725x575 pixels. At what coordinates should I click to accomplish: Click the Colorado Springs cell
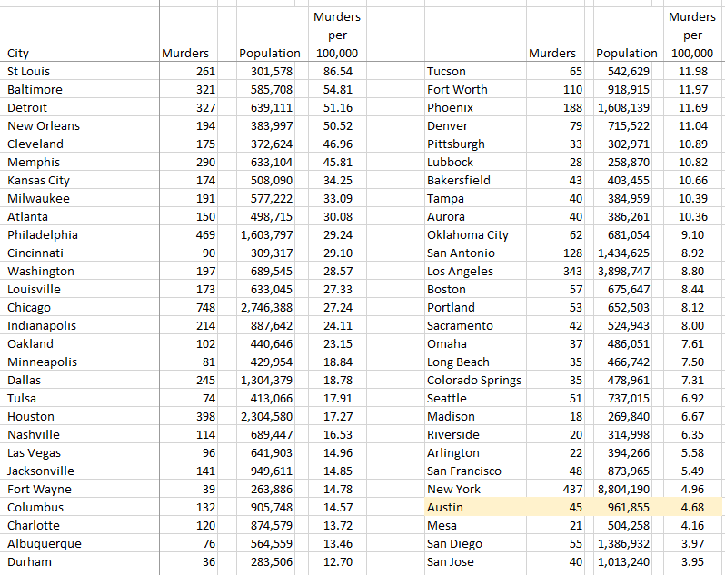[x=473, y=380]
